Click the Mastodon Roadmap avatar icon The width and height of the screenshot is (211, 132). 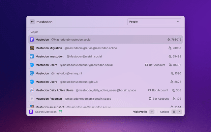[32, 99]
